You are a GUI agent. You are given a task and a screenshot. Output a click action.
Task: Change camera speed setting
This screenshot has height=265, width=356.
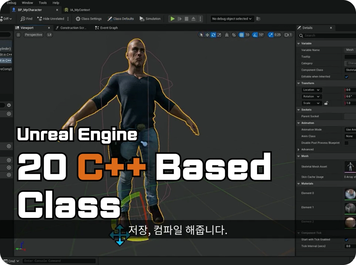tap(289, 35)
